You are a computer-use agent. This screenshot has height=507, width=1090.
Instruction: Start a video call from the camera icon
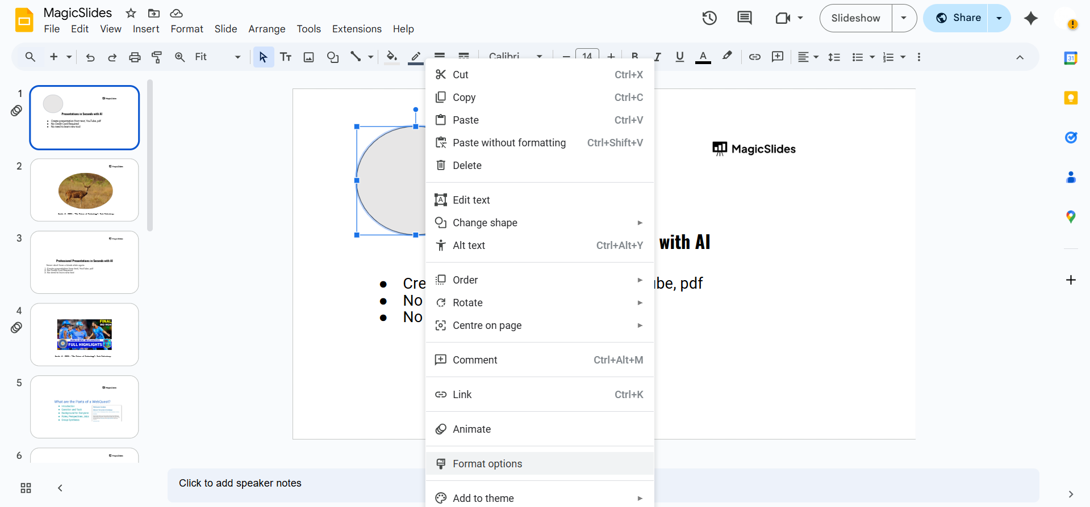[x=783, y=18]
